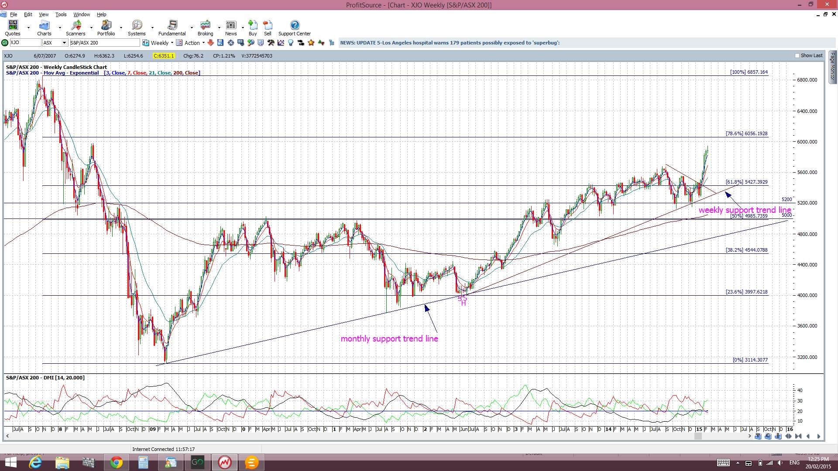Click the 'weekly support trend line' annotation
This screenshot has height=471, width=838.
point(745,210)
